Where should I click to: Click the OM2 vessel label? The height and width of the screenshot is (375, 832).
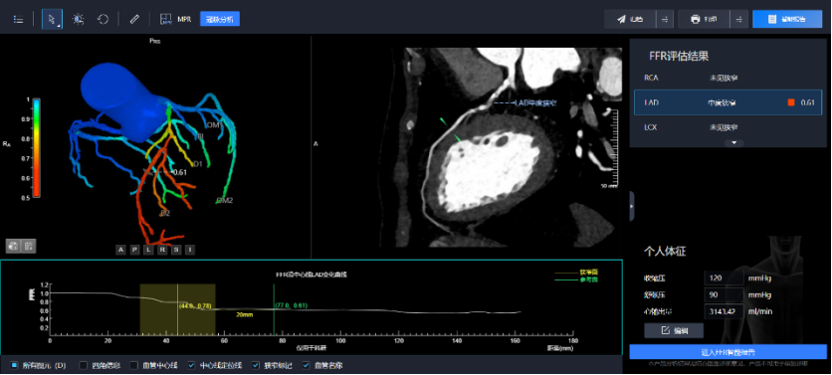[225, 201]
